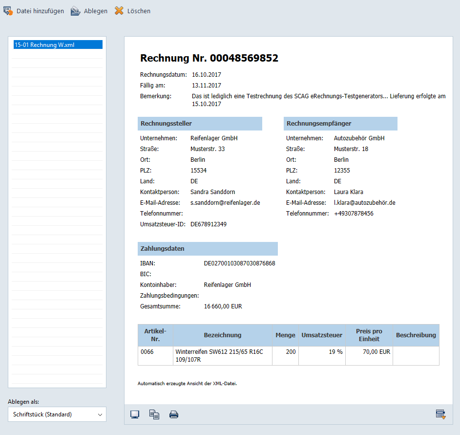Click the Preis pro Einheit column header

coord(369,335)
